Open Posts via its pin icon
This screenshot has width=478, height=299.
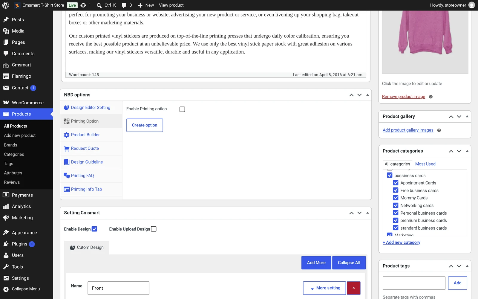tap(6, 20)
